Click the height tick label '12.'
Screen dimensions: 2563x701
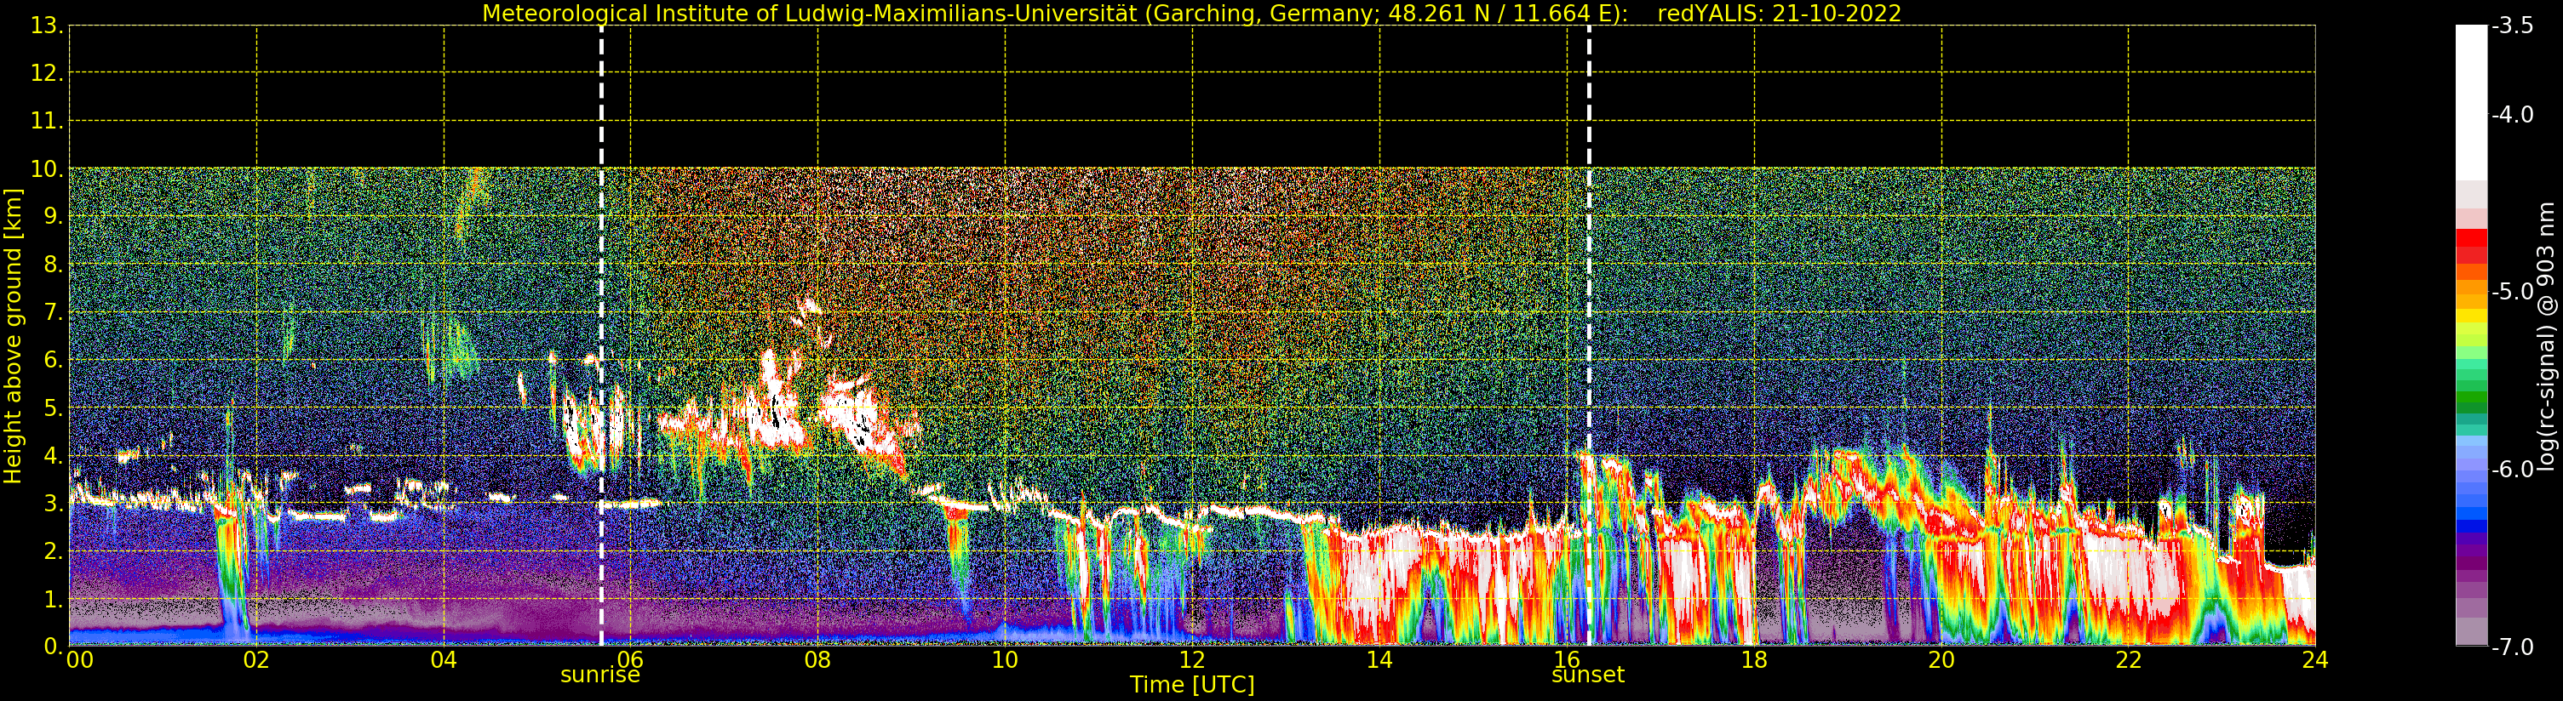(x=47, y=73)
